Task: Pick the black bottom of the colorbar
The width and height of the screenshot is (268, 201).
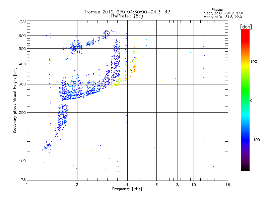Action: (245, 169)
